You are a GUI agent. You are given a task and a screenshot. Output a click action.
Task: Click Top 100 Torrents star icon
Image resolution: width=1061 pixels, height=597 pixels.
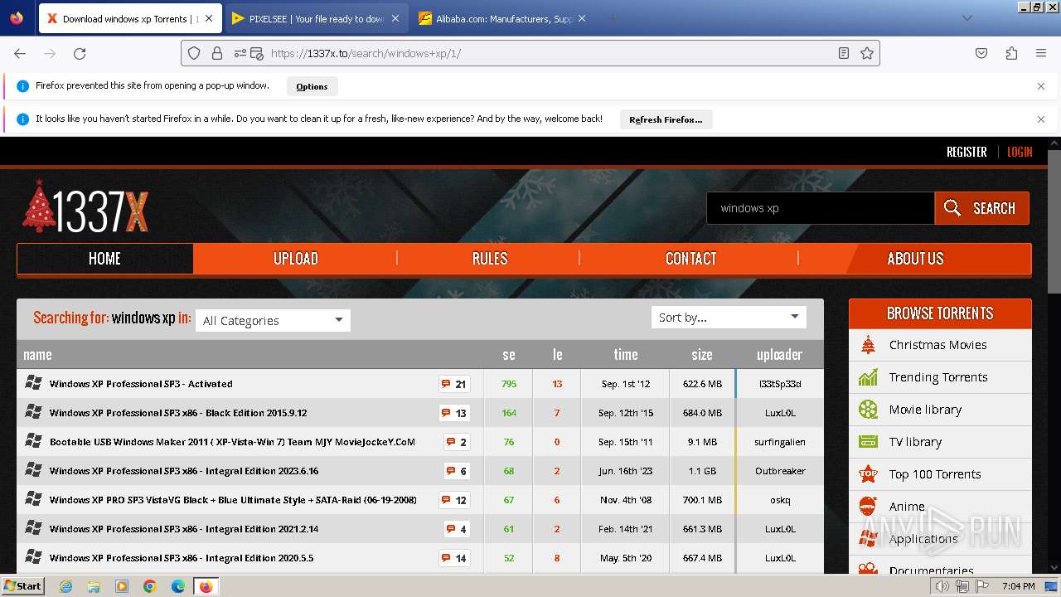point(868,474)
